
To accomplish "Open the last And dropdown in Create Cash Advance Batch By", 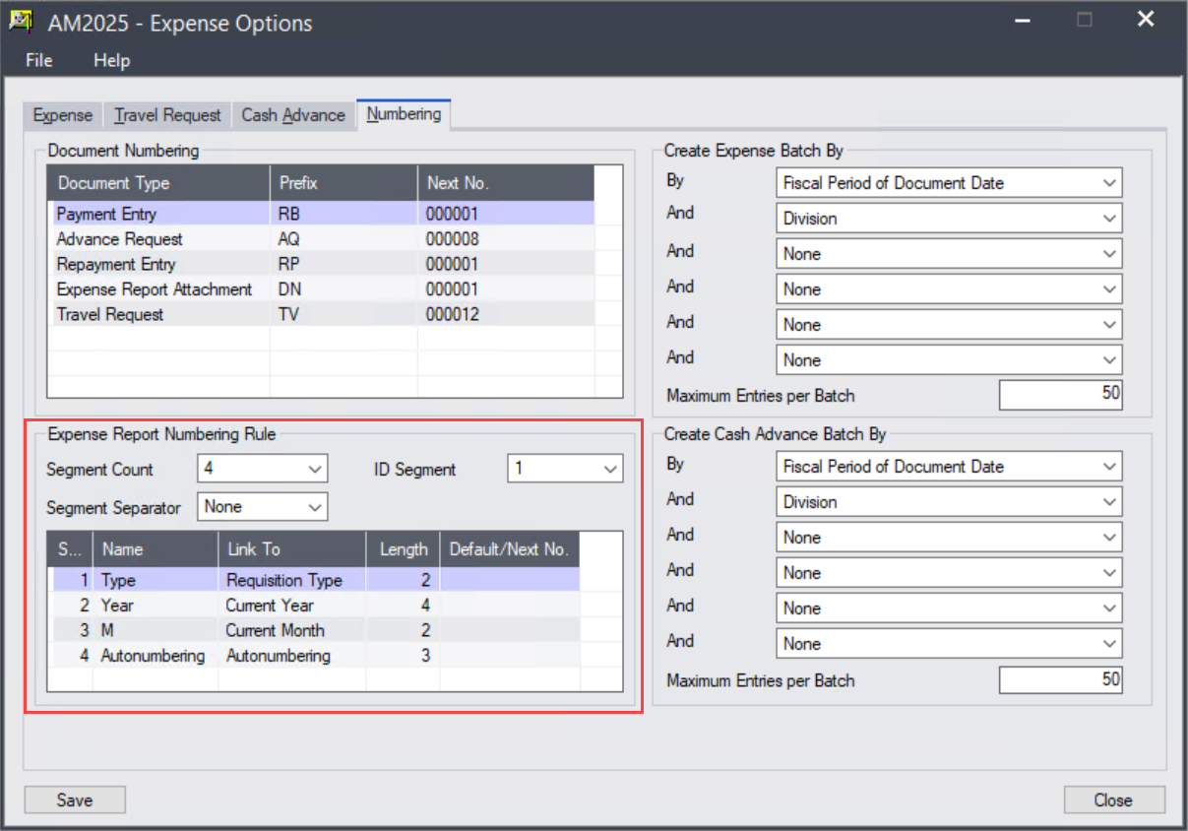I will point(949,643).
